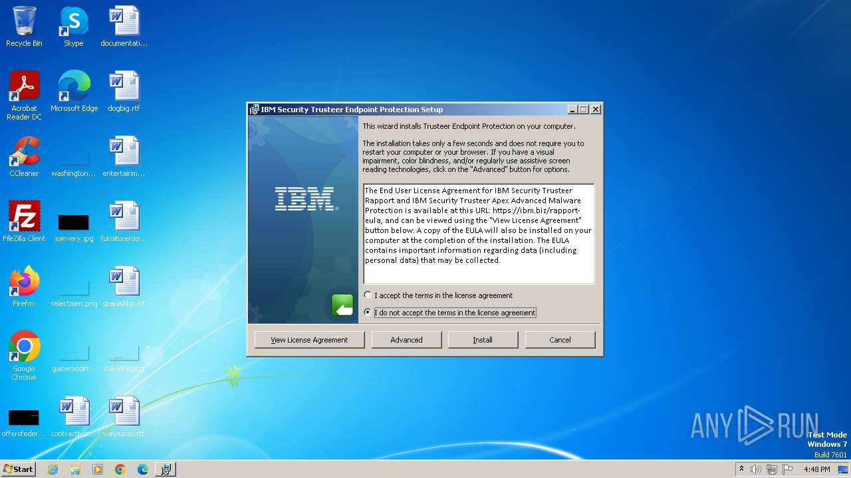Image resolution: width=851 pixels, height=478 pixels.
Task: Open the Recycle Bin desktop icon
Action: pyautogui.click(x=24, y=27)
